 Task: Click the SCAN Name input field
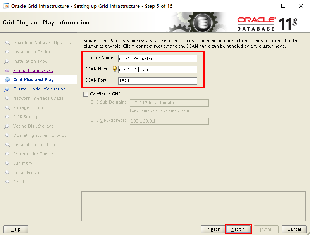pyautogui.click(x=158, y=70)
